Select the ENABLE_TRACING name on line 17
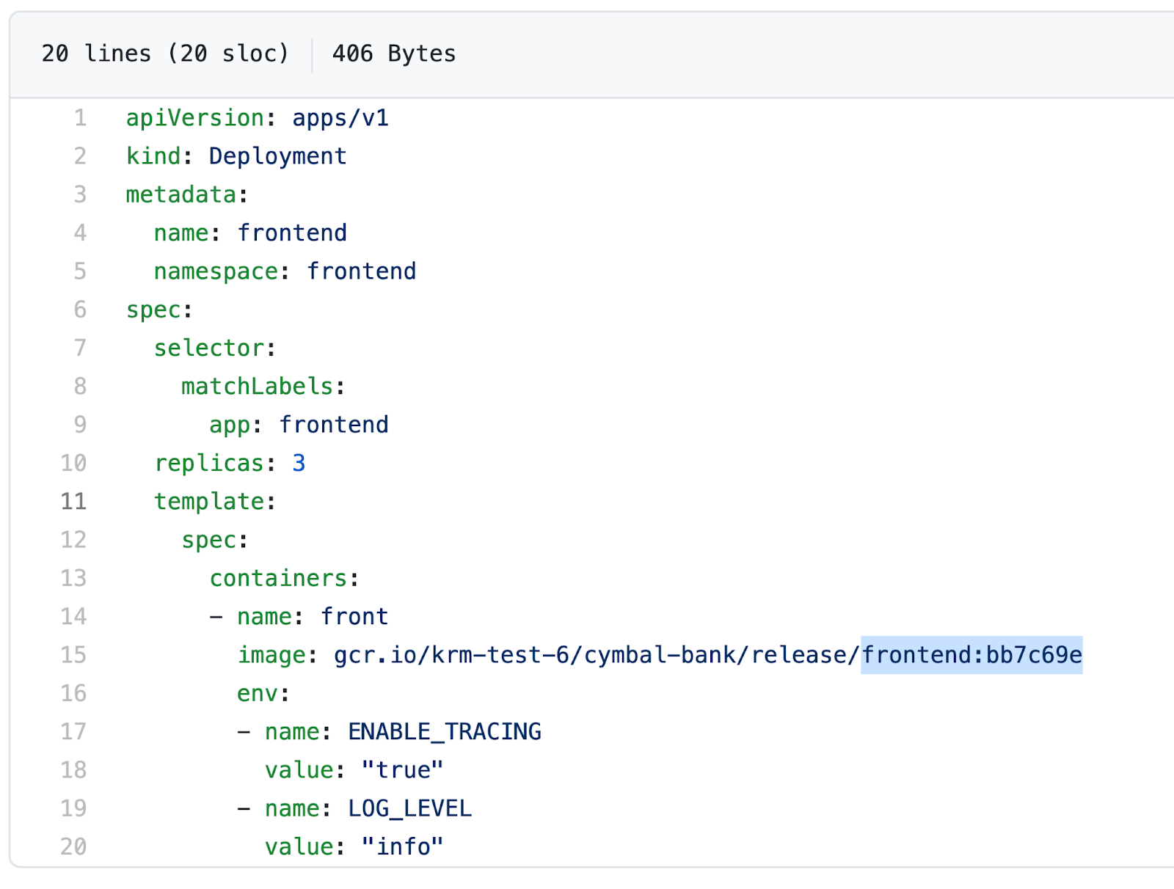The height and width of the screenshot is (889, 1174). tap(444, 731)
